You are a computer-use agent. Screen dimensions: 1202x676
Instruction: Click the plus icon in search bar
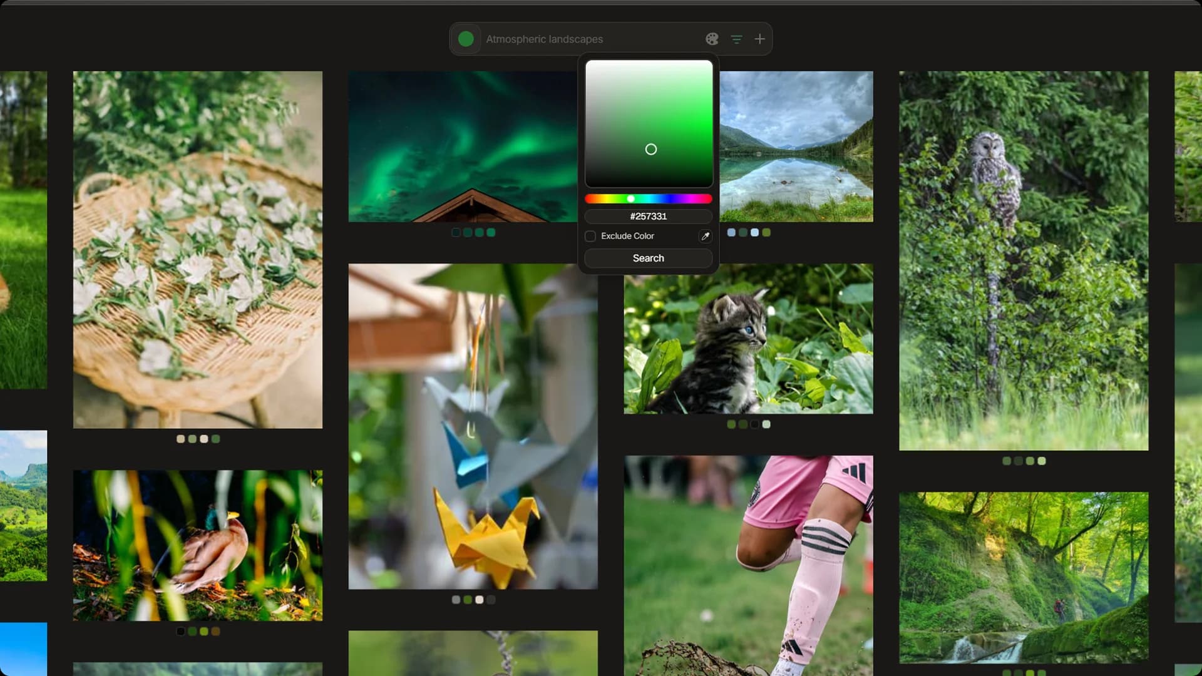coord(759,39)
